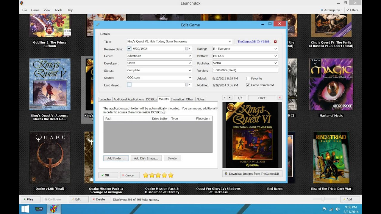Expand the Status dropdown
The image size is (381, 214).
pyautogui.click(x=190, y=70)
